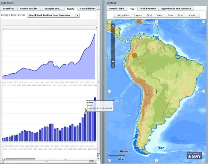Click the Layers map toolbar button
Image resolution: width=208 pixels, height=164 pixels.
point(138,15)
